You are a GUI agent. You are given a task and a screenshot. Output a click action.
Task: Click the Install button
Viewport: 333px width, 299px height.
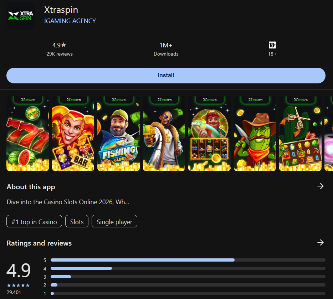[x=166, y=75]
